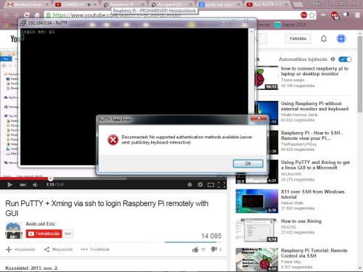Screen dimensions: 363x272
Task: Click the Feltöltés upload button
Action: [298, 38]
